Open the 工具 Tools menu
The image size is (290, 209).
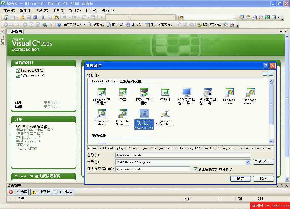pyautogui.click(x=59, y=10)
